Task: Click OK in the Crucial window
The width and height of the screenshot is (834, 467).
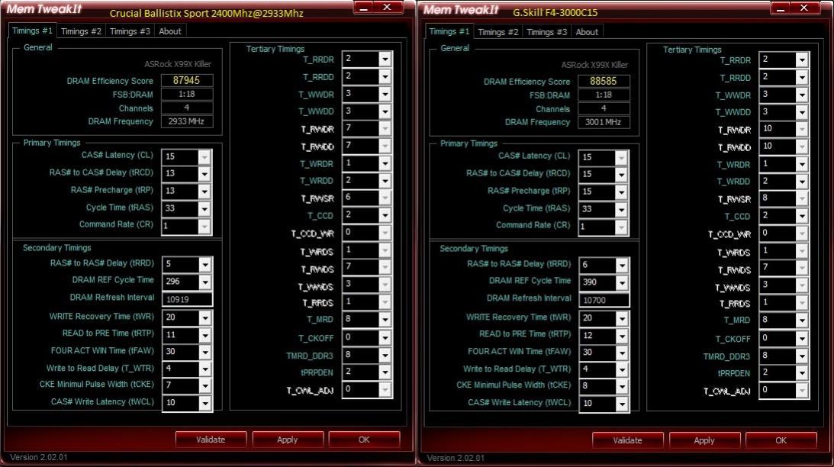Action: click(364, 440)
